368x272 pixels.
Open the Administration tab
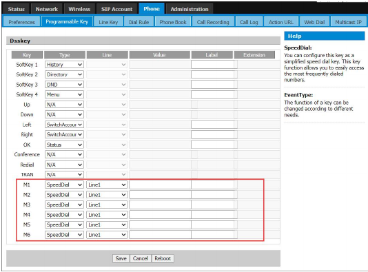[x=190, y=9]
